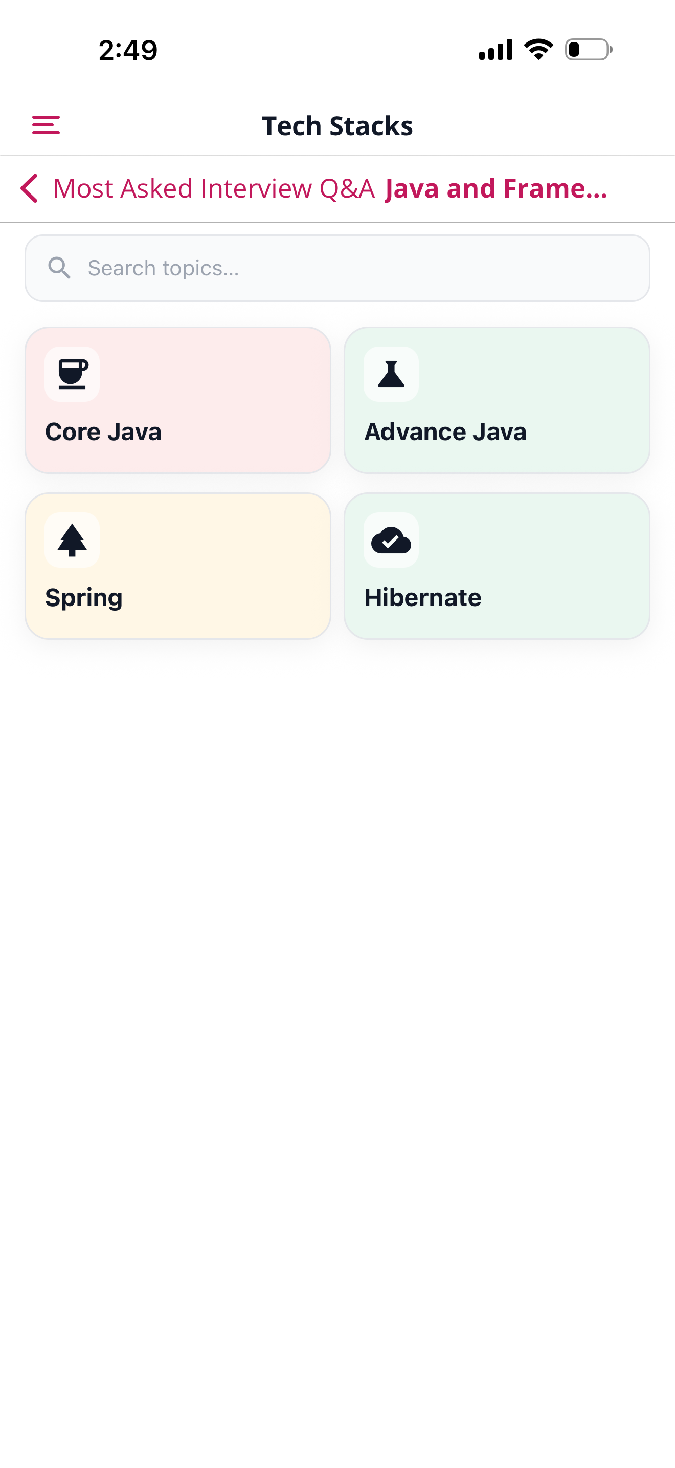Open the Advance Java topic card
The width and height of the screenshot is (675, 1468).
coord(497,400)
